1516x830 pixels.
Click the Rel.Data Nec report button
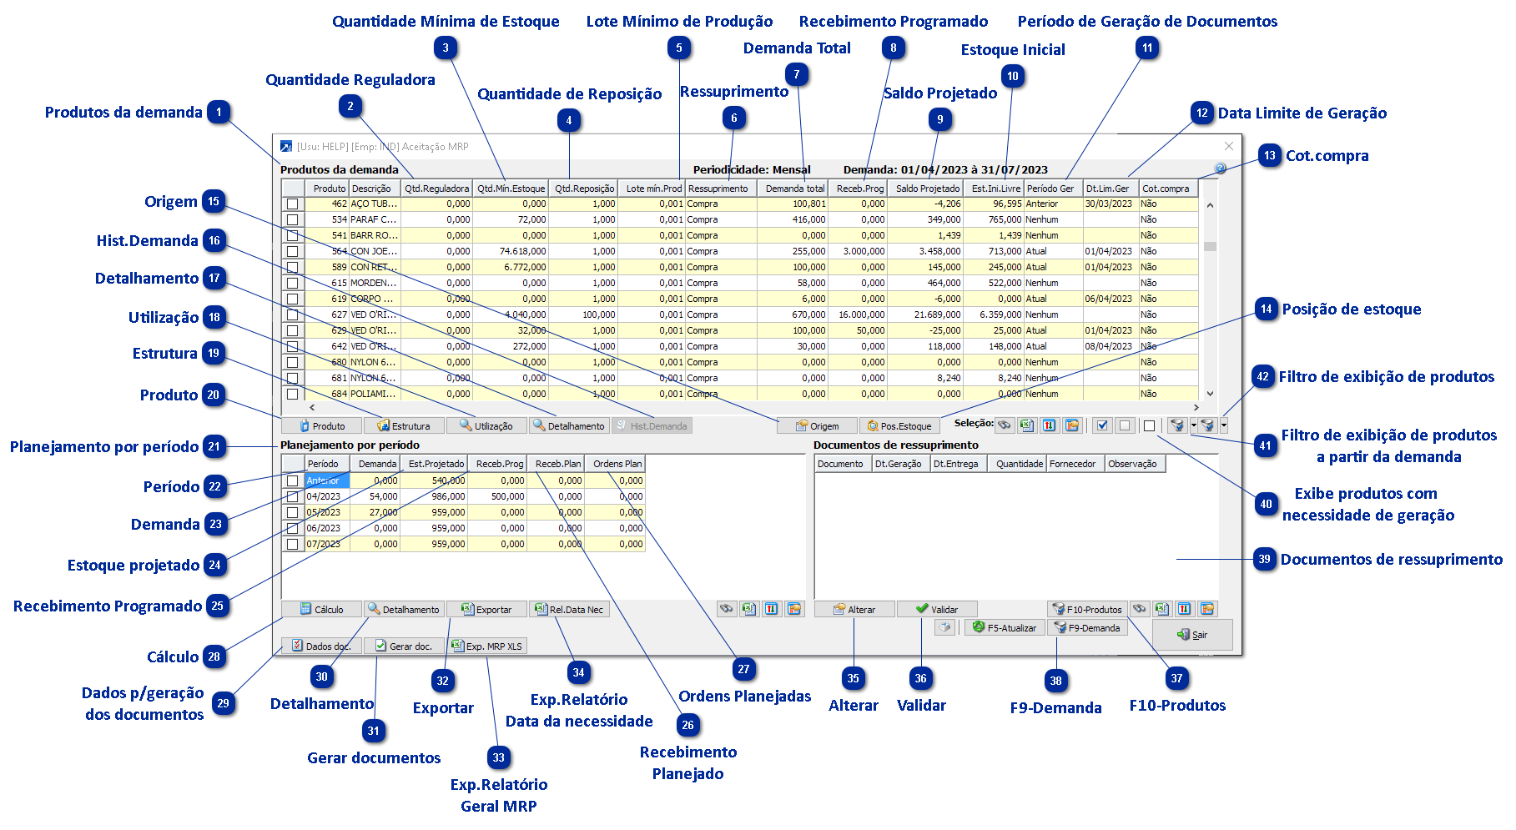tap(569, 609)
